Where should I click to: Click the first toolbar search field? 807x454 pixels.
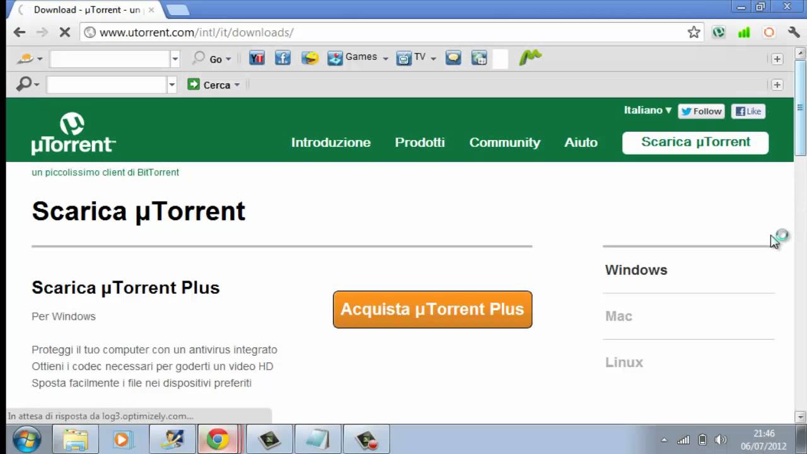(110, 59)
